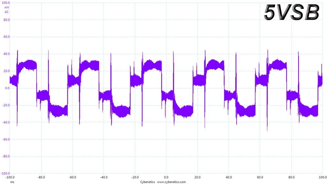Select the 20.0 x-axis time label
The height and width of the screenshot is (184, 327).
(x=197, y=177)
